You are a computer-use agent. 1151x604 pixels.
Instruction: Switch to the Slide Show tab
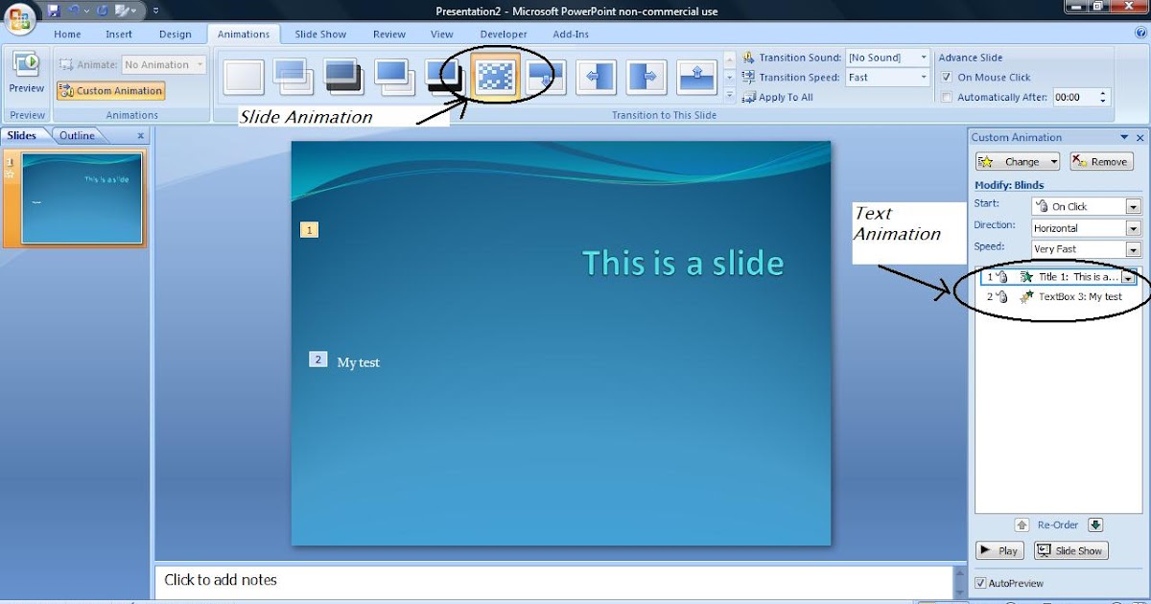coord(319,34)
